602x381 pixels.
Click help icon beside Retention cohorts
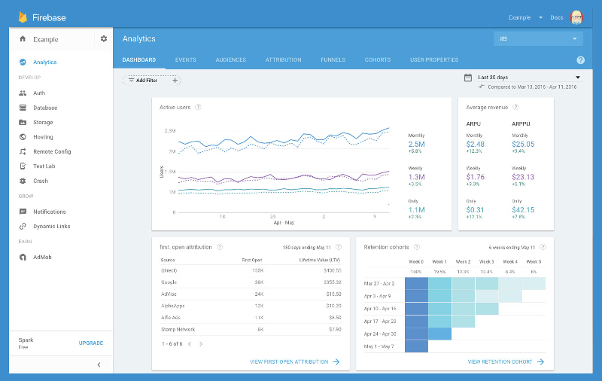[416, 247]
